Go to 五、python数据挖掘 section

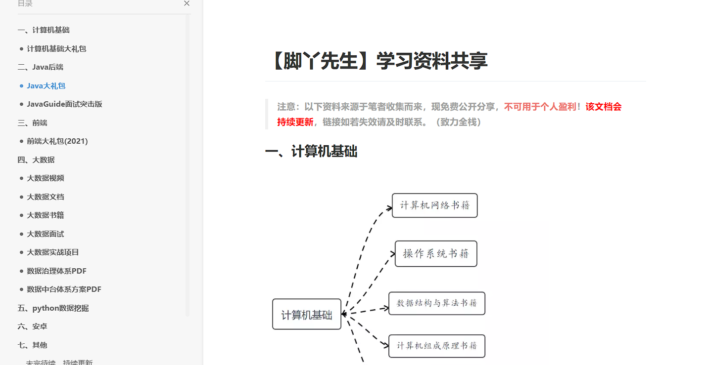pyautogui.click(x=53, y=308)
